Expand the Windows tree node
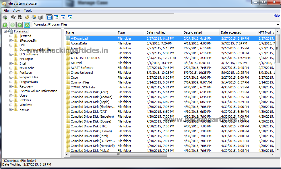281x169 pixels. click(x=11, y=105)
